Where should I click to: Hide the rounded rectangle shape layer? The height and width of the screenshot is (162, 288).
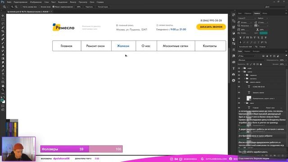point(239,98)
